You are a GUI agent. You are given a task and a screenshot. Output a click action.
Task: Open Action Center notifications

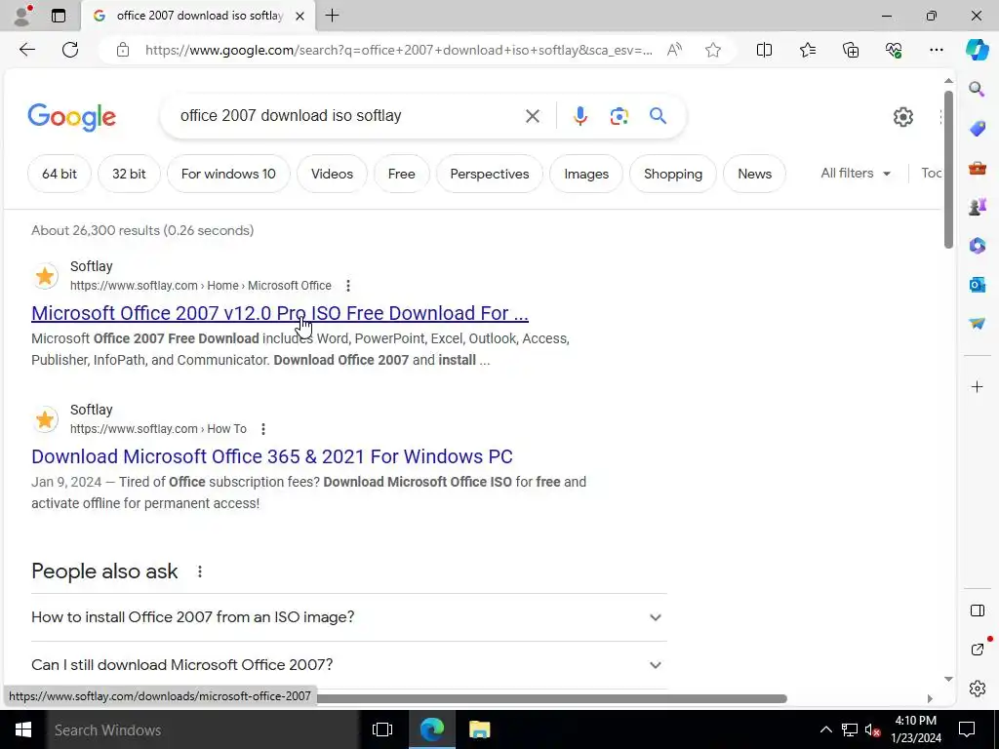[967, 729]
